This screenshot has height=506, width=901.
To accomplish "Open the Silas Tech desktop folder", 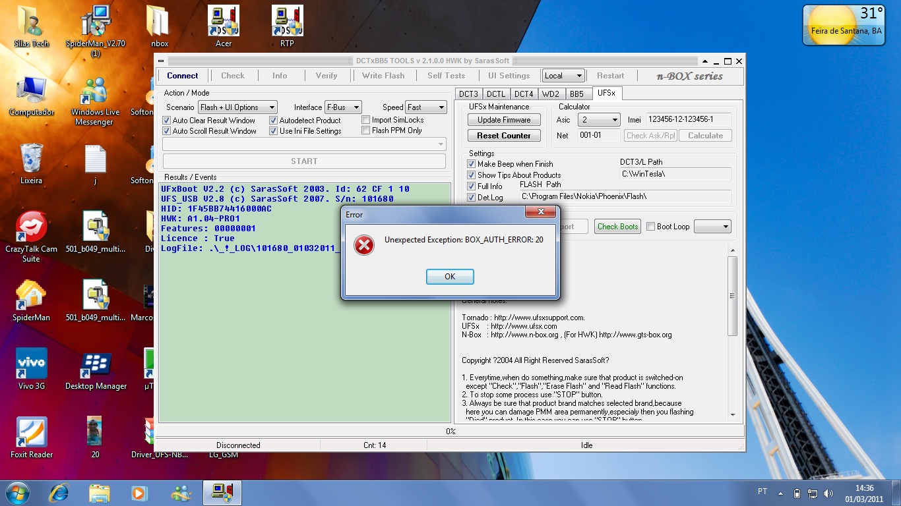I will (32, 26).
